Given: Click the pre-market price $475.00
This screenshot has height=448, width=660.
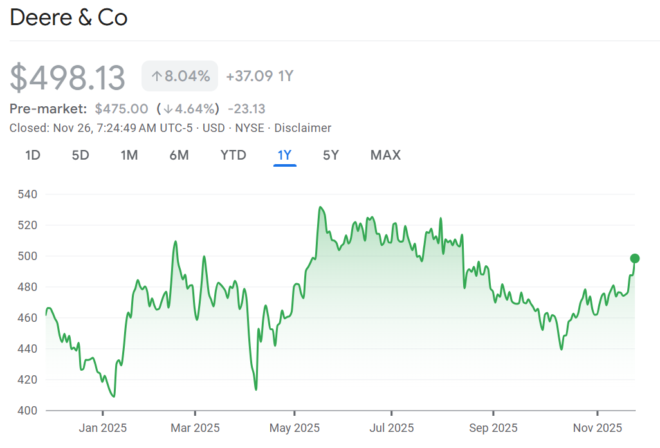Looking at the screenshot, I should pyautogui.click(x=122, y=109).
